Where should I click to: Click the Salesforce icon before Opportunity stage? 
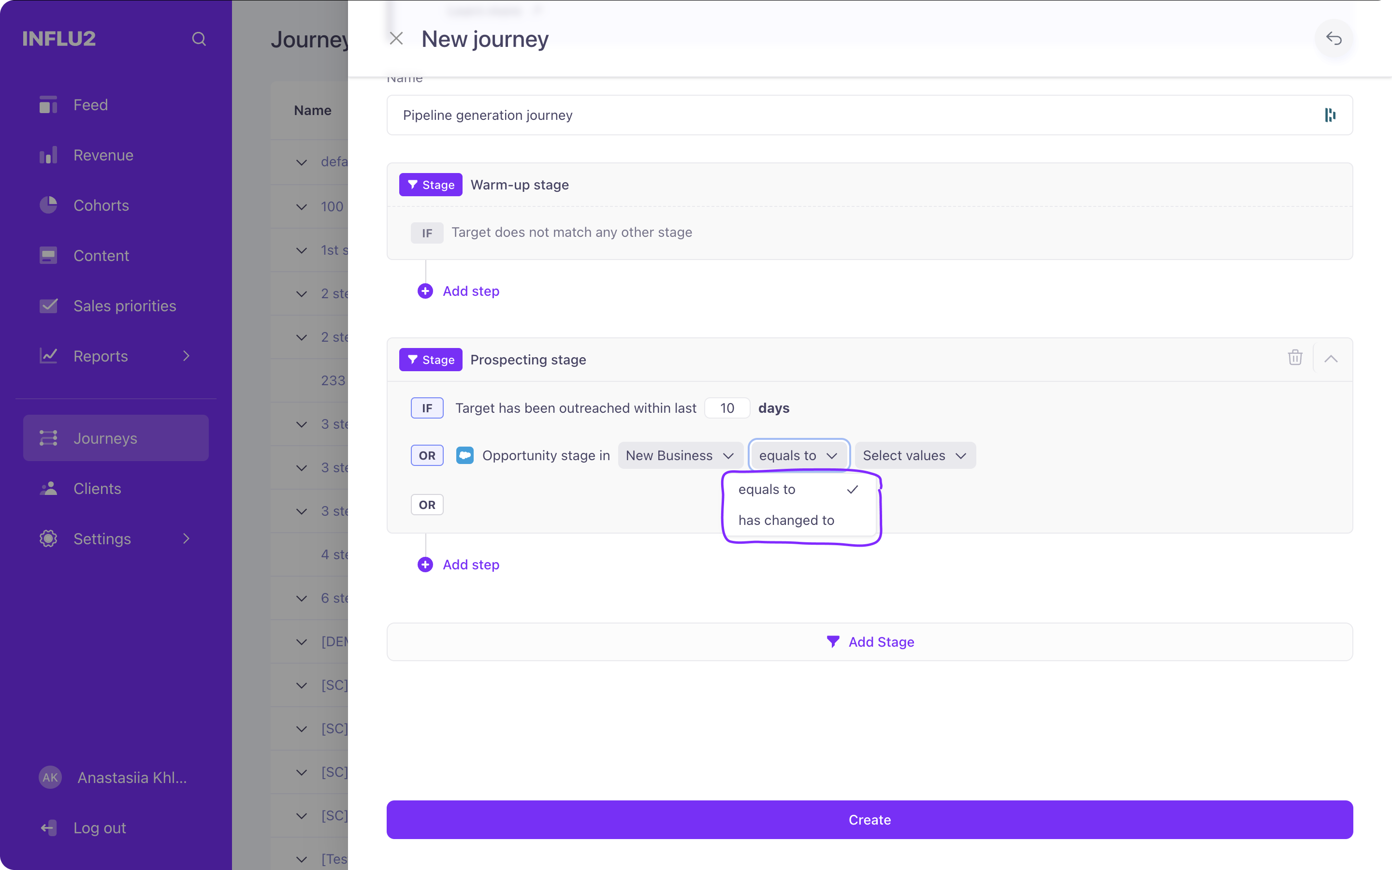tap(465, 455)
